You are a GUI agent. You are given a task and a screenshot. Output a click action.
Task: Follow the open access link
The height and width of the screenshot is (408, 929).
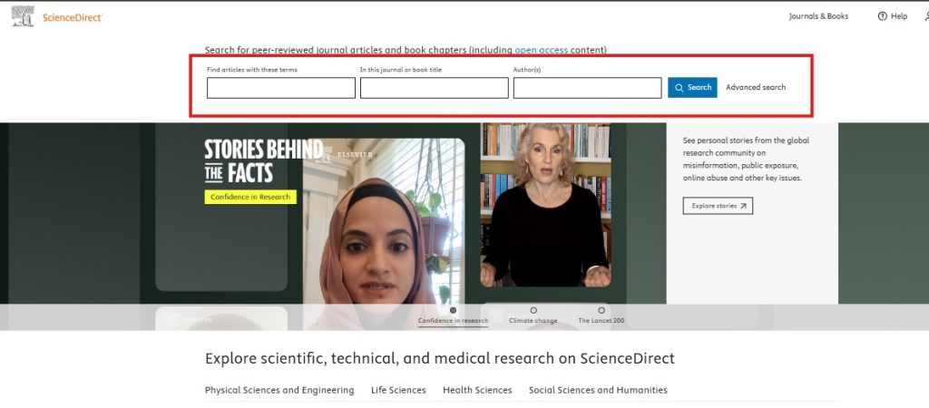pos(541,50)
